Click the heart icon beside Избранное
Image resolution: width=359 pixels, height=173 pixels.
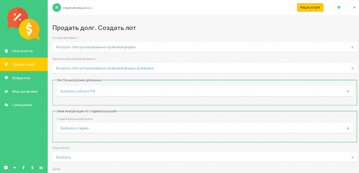tap(6, 78)
